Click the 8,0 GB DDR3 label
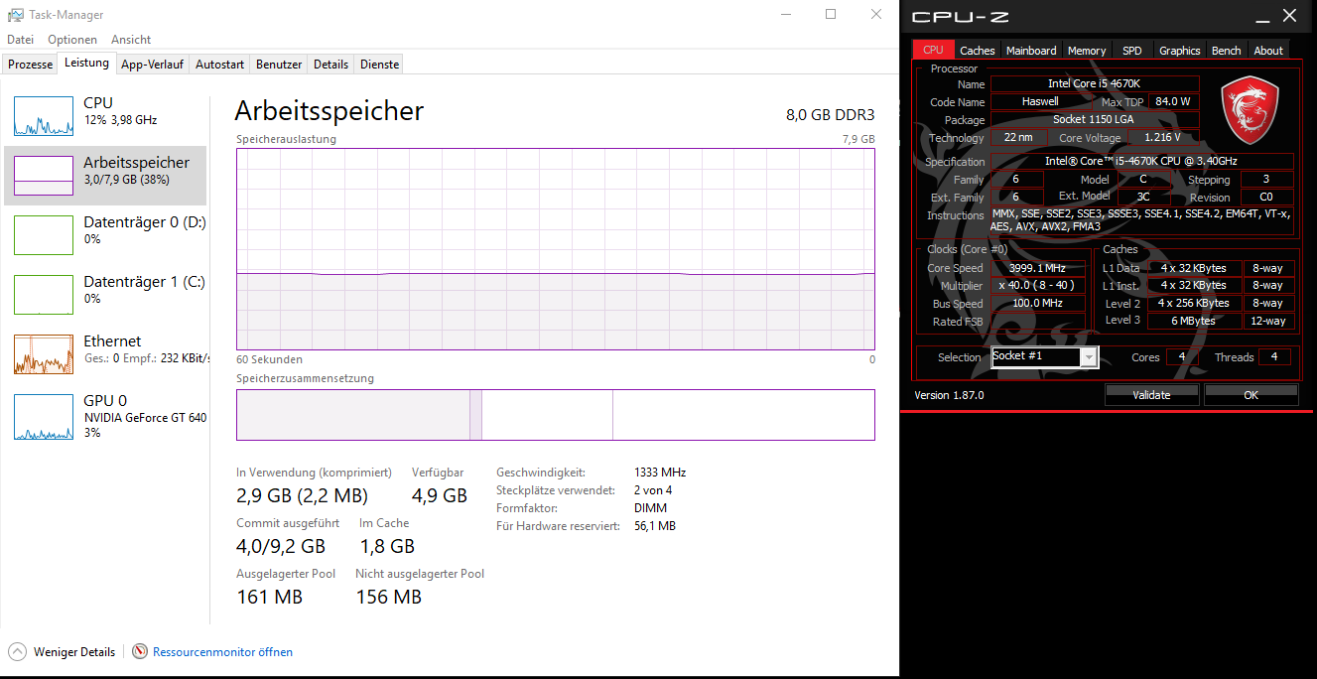Viewport: 1317px width, 679px height. (x=831, y=114)
